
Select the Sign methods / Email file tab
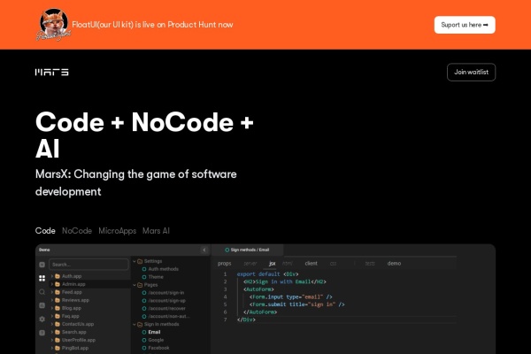coord(247,250)
